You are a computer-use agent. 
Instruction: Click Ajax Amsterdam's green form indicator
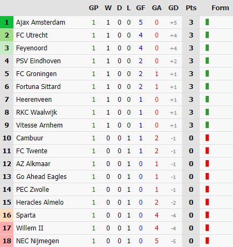207,22
